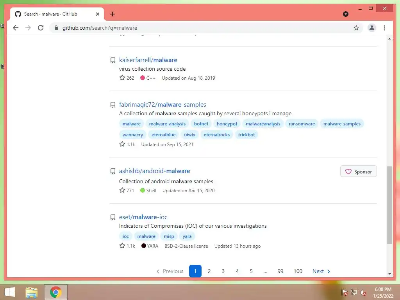Select the malware-samples topic tag
The image size is (400, 300).
pos(342,124)
